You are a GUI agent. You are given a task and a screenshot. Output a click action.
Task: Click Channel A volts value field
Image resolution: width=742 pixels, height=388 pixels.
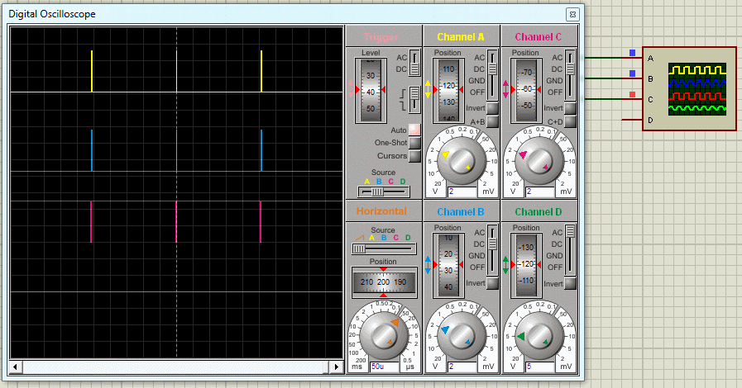pyautogui.click(x=462, y=192)
